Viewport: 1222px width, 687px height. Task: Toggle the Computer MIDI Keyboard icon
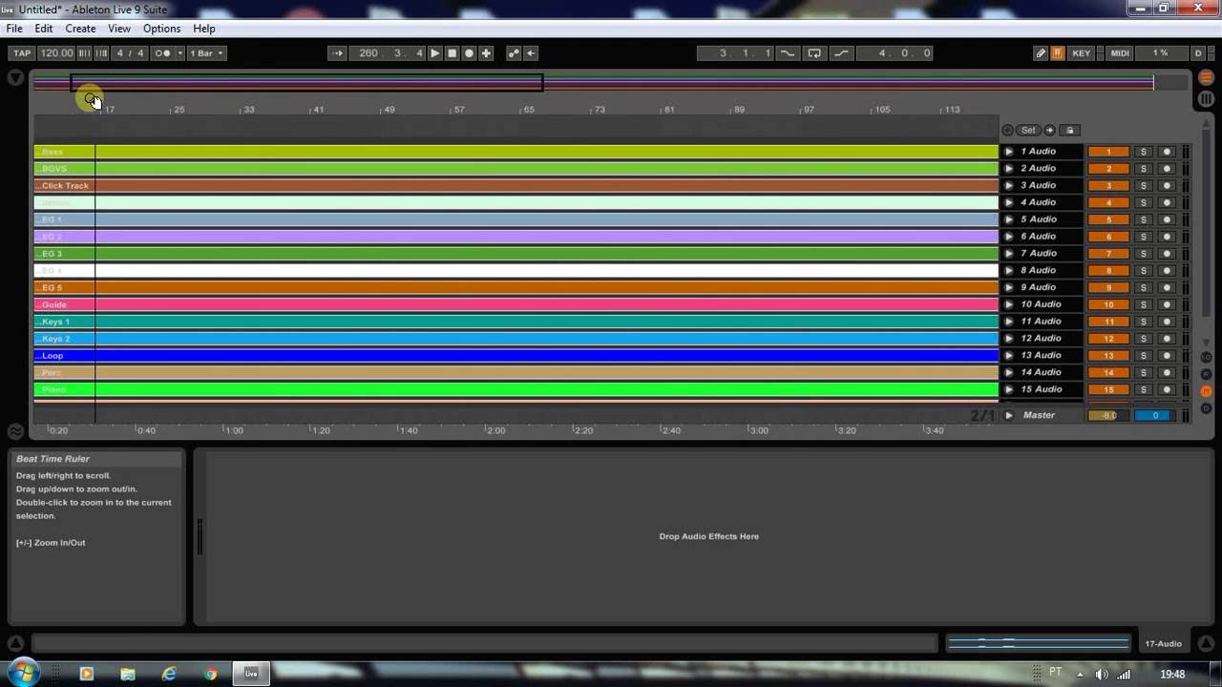[x=1058, y=53]
